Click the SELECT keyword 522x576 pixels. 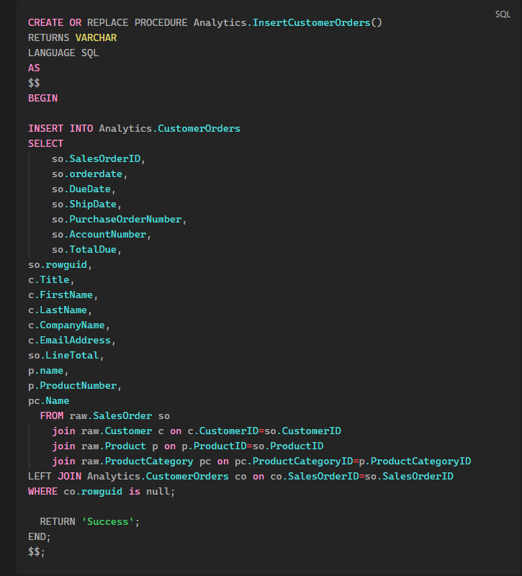pos(45,143)
